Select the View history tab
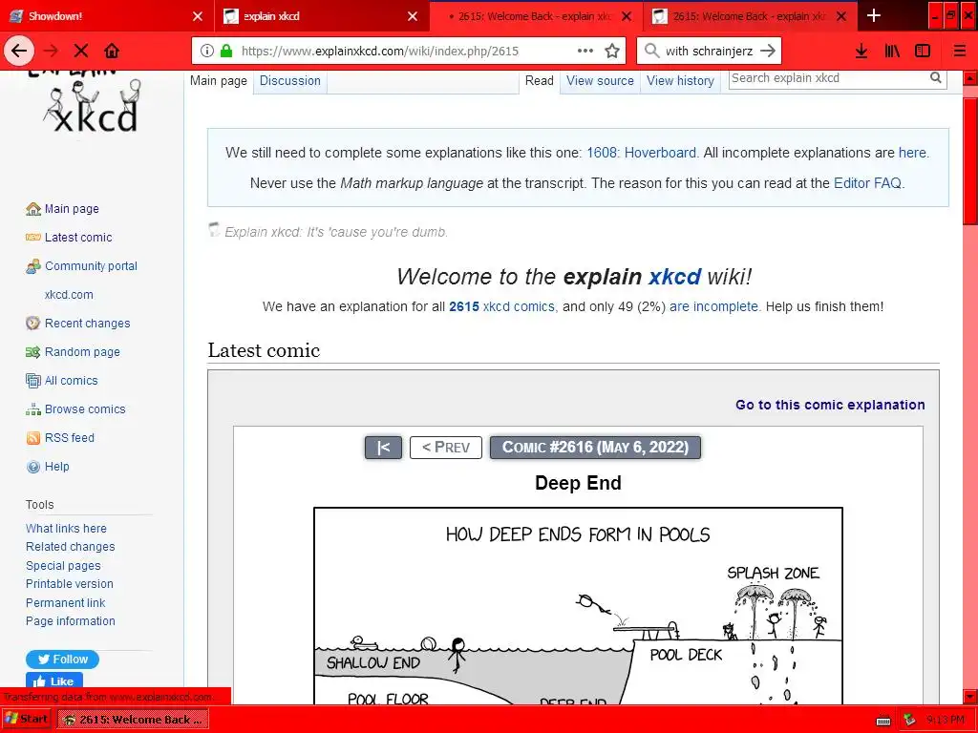Viewport: 978px width, 733px height. [680, 81]
